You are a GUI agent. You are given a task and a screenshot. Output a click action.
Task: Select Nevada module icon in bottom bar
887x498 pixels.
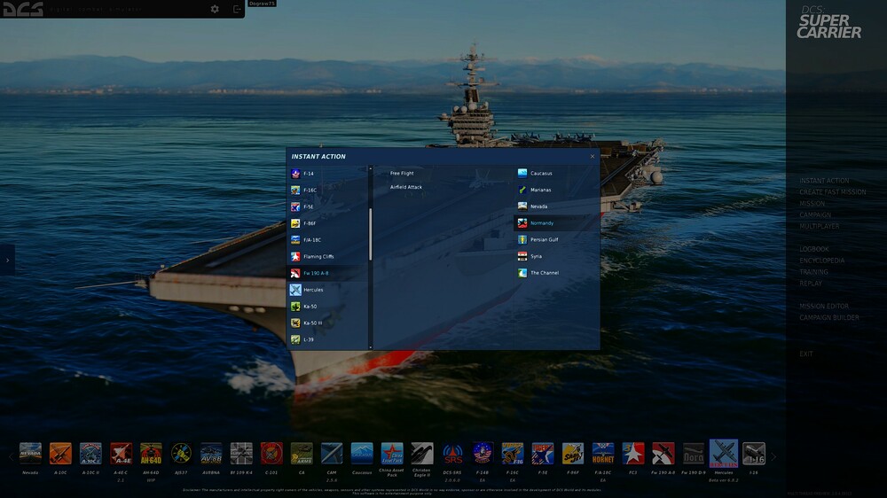tap(30, 454)
